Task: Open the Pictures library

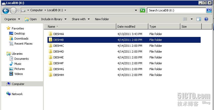Action: (19, 69)
